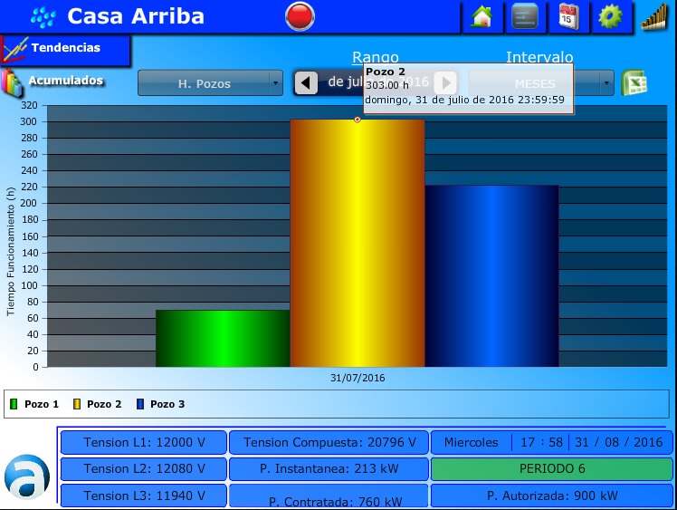Click the Tension L3: 11940 V field
This screenshot has height=510, width=677.
click(x=143, y=496)
